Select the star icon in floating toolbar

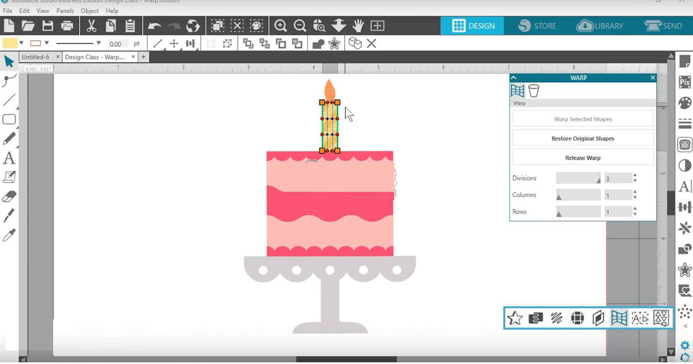tap(515, 318)
